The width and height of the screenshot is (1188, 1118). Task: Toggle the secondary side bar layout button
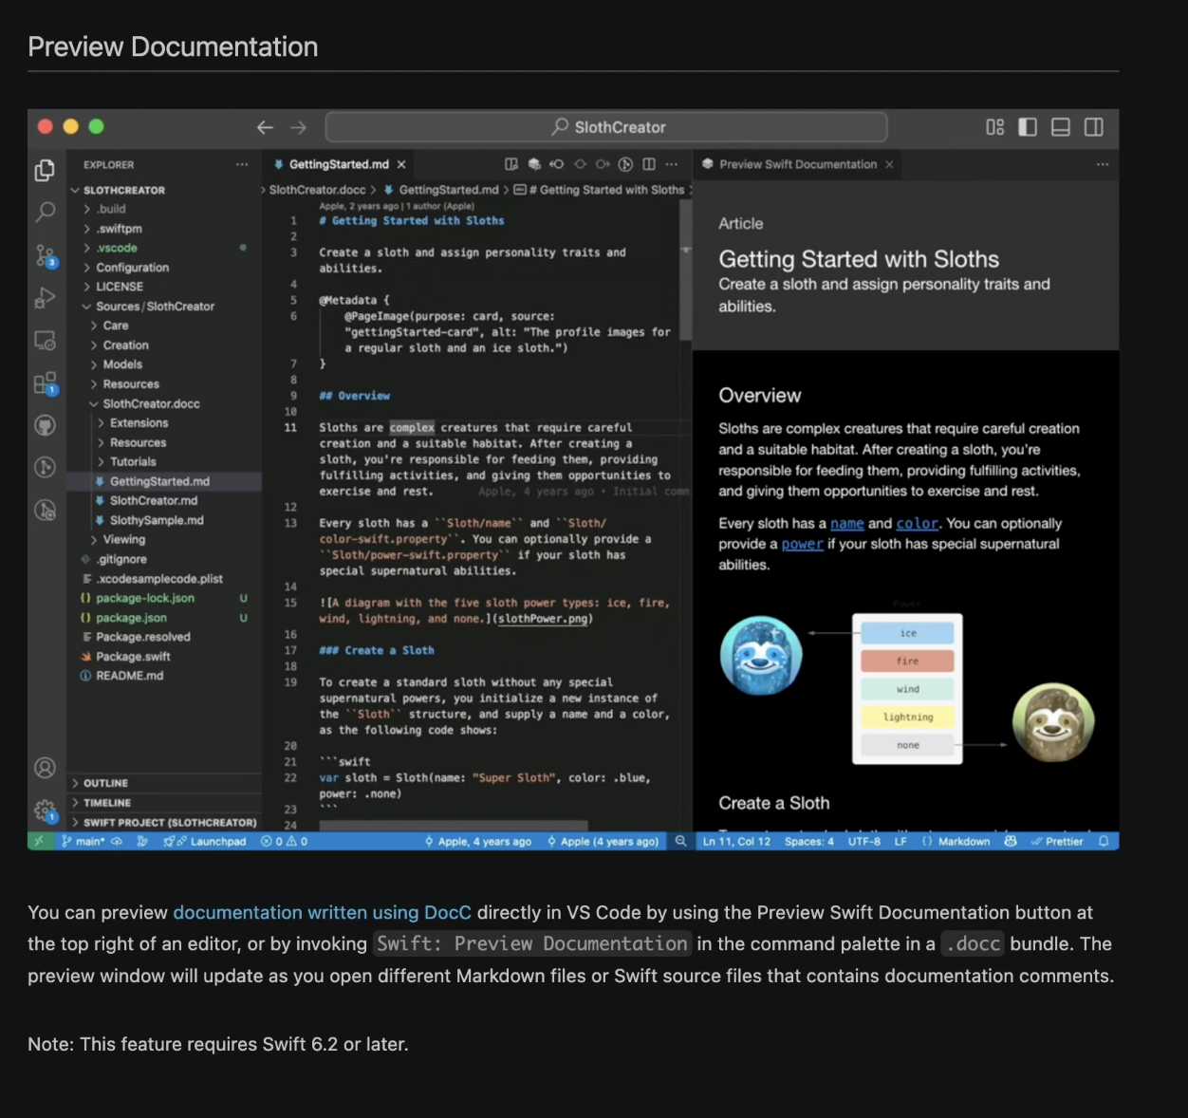point(1094,127)
